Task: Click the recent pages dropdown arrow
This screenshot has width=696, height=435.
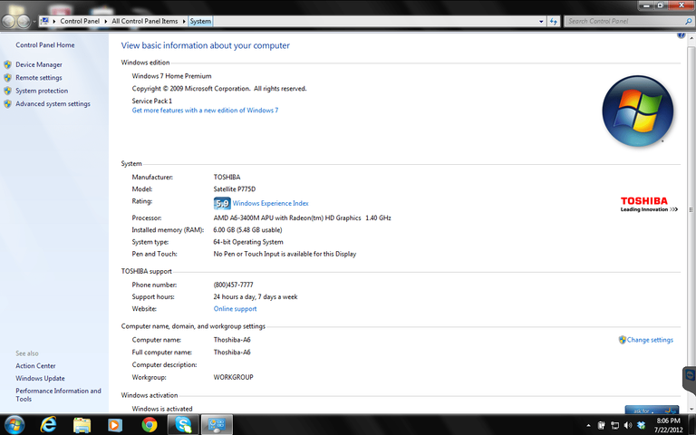Action: point(34,22)
